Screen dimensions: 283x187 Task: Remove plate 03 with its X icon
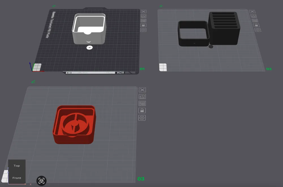tap(142, 90)
